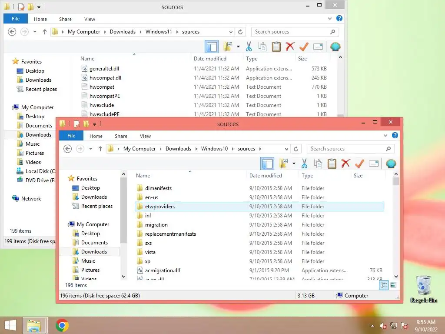
Task: Click the Help question mark in Windows10 window
Action: click(395, 136)
